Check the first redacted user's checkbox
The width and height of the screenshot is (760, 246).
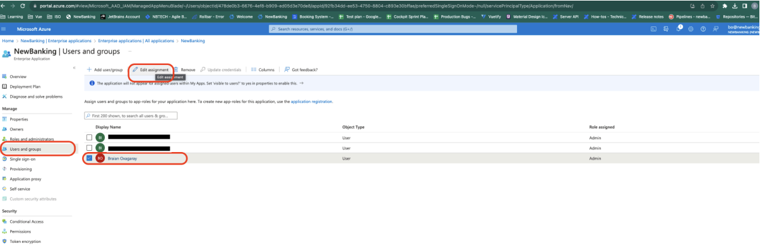[89, 137]
